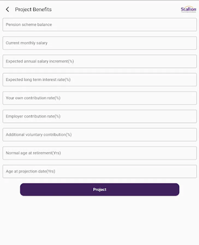Submit the form using Project
The width and height of the screenshot is (199, 245).
click(100, 189)
